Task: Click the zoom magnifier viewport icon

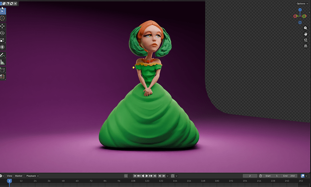Action: click(x=306, y=28)
